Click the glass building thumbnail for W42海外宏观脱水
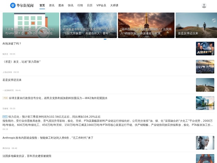This screenshot has height=163, width=217. click(205, 103)
